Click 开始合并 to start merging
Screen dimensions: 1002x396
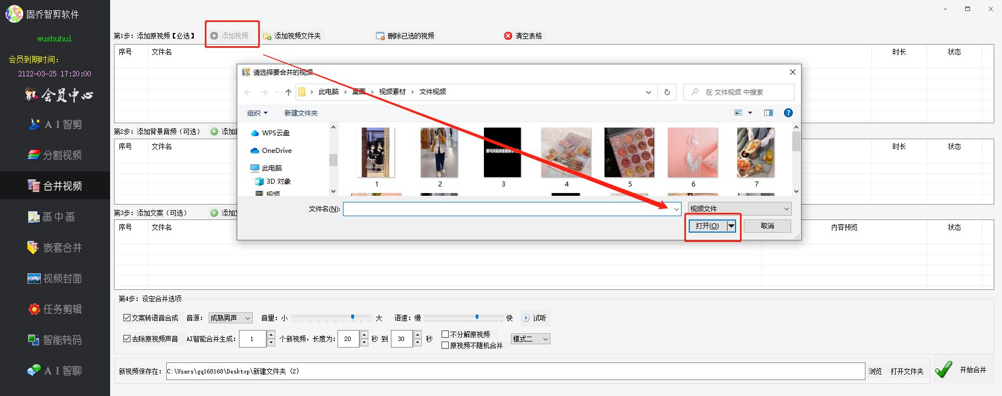(962, 370)
